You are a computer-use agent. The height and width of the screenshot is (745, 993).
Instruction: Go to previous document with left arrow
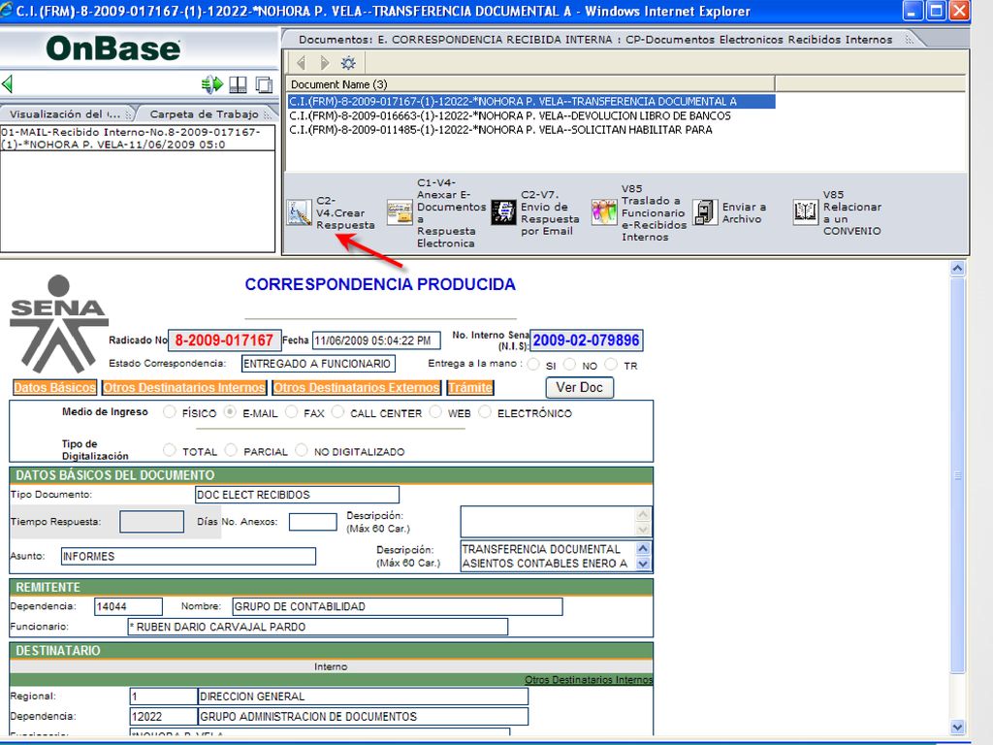(x=301, y=63)
